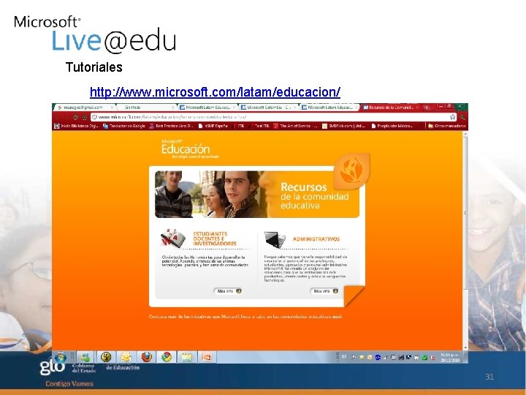This screenshot has height=395, width=526.
Task: Open 'Inicio Biblioteca Digi..' bookmark
Action: [x=76, y=126]
